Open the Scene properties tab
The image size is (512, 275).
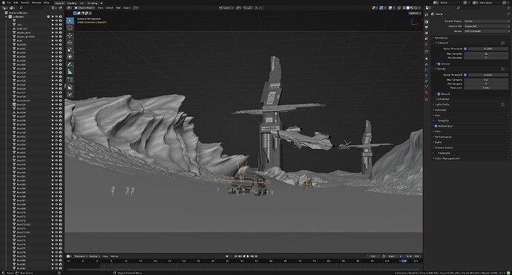tap(427, 39)
